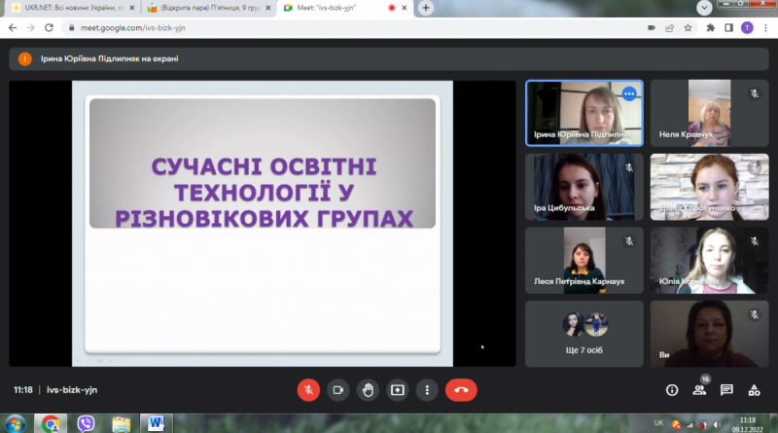Open the browser Extensions puzzle icon
The width and height of the screenshot is (778, 433).
(711, 28)
